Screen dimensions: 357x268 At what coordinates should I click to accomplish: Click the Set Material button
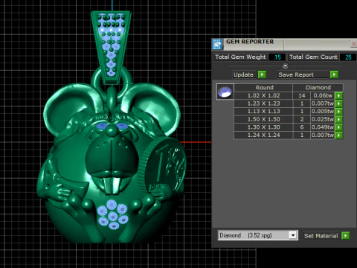[321, 236]
